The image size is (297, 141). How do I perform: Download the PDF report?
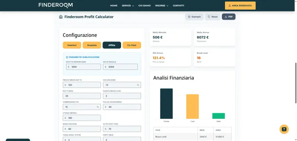(x=229, y=17)
